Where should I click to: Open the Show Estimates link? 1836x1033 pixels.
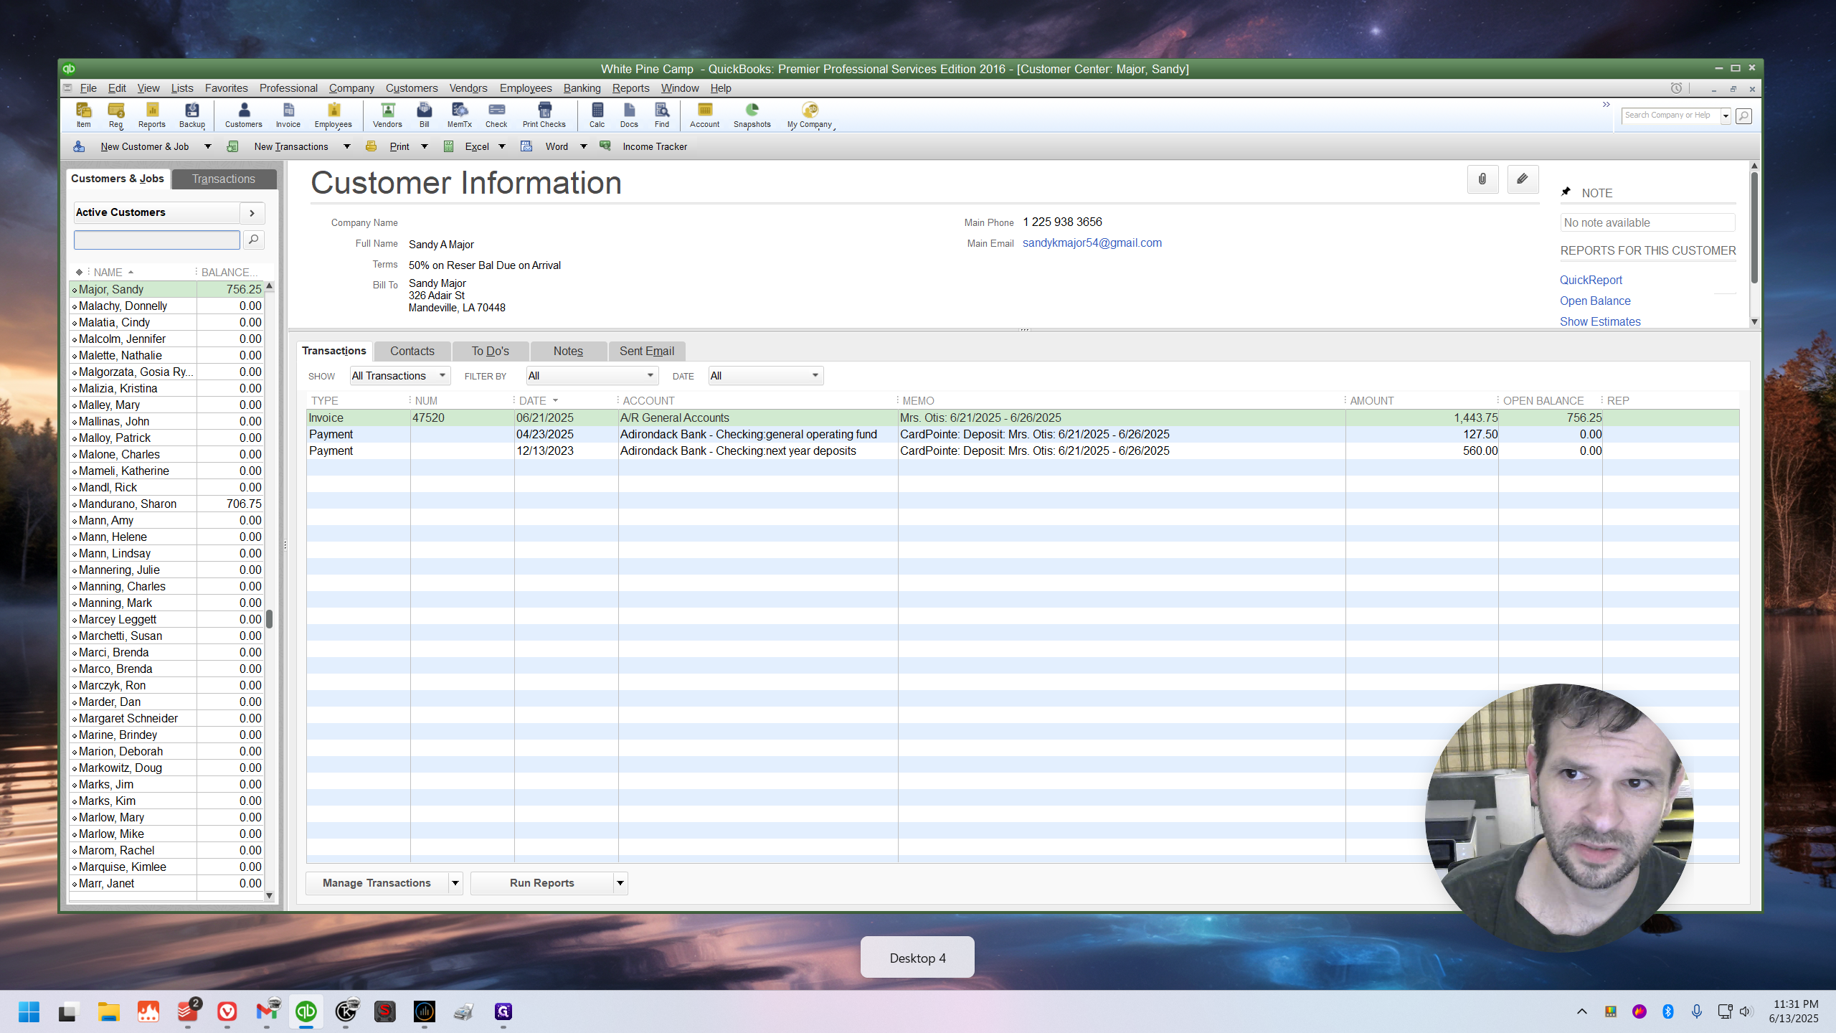point(1600,322)
